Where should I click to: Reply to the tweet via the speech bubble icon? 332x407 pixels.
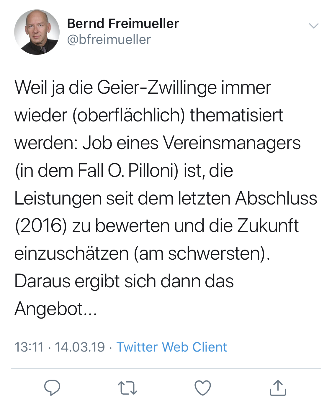(x=52, y=388)
